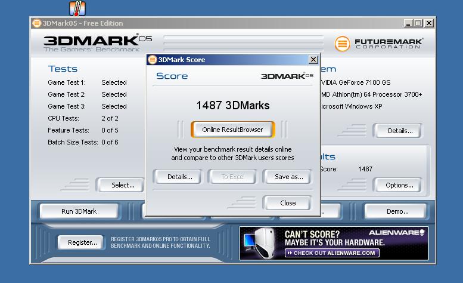This screenshot has height=283, width=463.
Task: Follow the Check out Alienware.com link
Action: click(332, 253)
